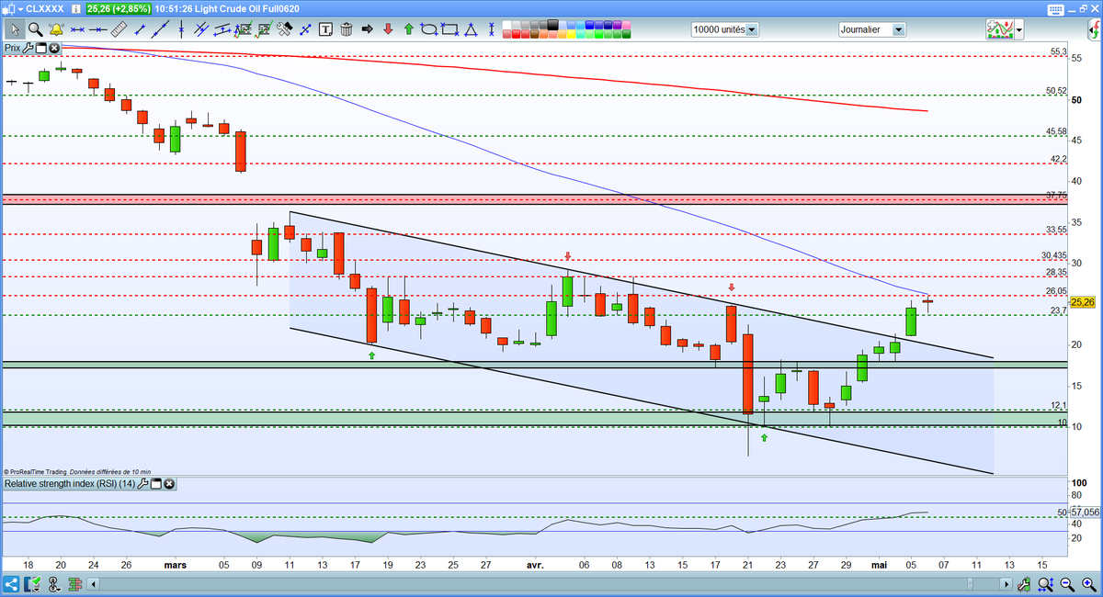Detach the RSI panel window icon
This screenshot has height=597, width=1103.
pos(156,483)
